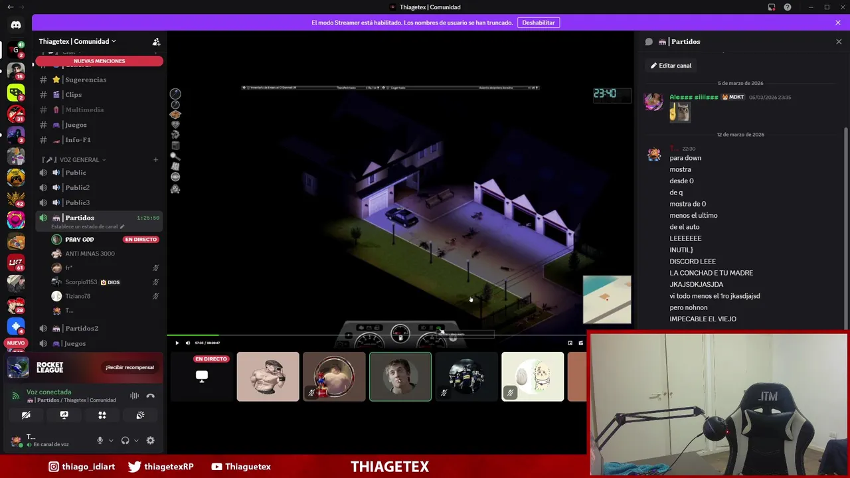850x478 pixels.
Task: Close the Partidos chat panel
Action: (839, 41)
